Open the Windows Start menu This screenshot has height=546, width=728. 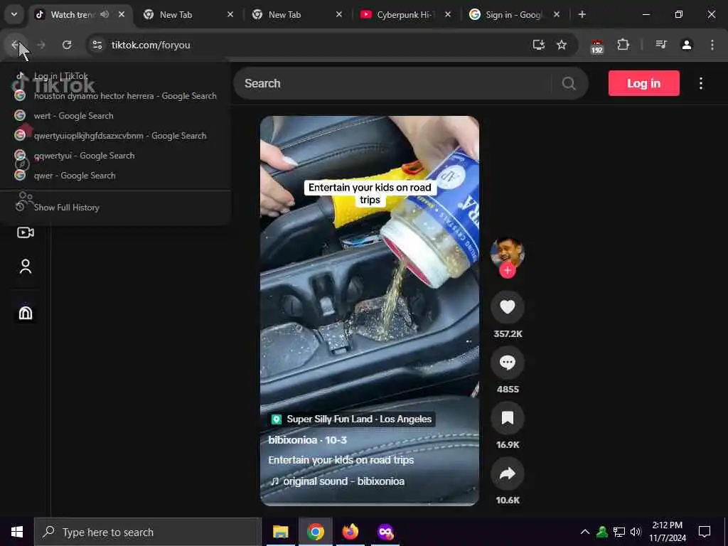pyautogui.click(x=17, y=532)
